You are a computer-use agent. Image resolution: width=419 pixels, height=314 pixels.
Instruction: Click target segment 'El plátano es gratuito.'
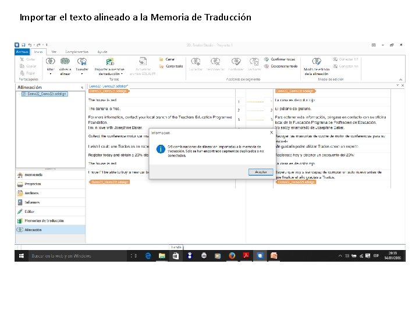click(293, 109)
